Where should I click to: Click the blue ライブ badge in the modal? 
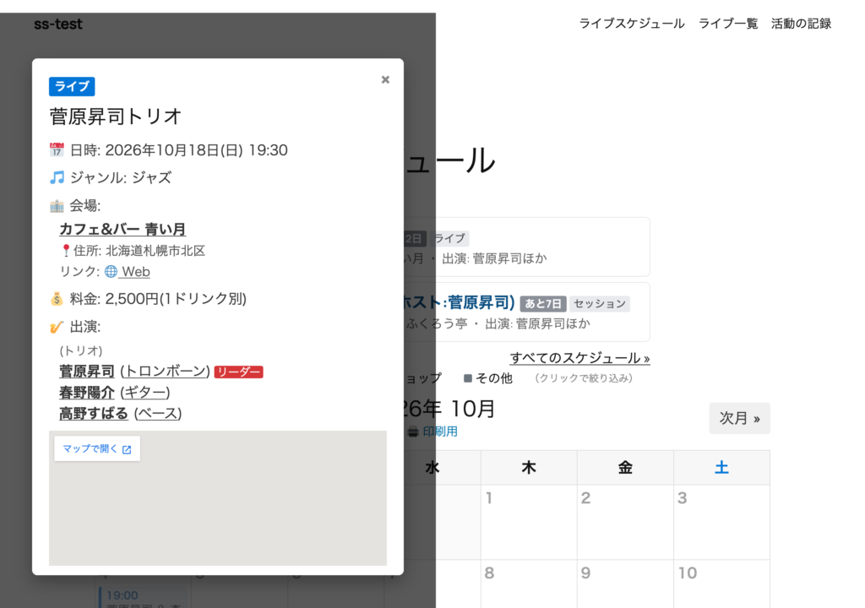[x=72, y=87]
